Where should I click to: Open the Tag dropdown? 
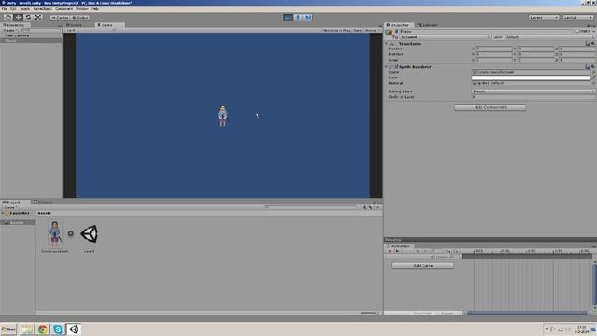point(445,37)
